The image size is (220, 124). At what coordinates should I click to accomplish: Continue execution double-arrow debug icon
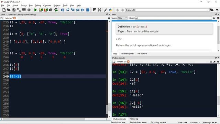pos(82,10)
